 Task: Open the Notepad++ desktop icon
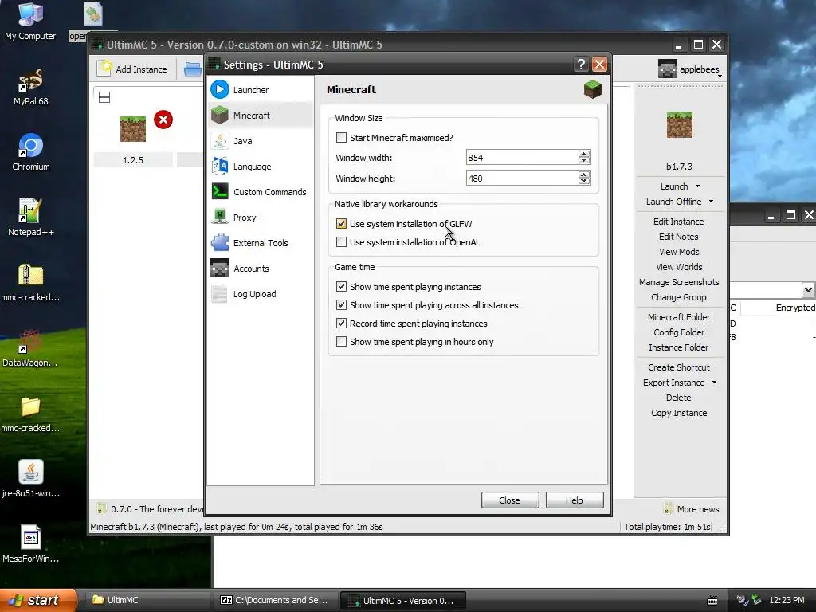31,217
